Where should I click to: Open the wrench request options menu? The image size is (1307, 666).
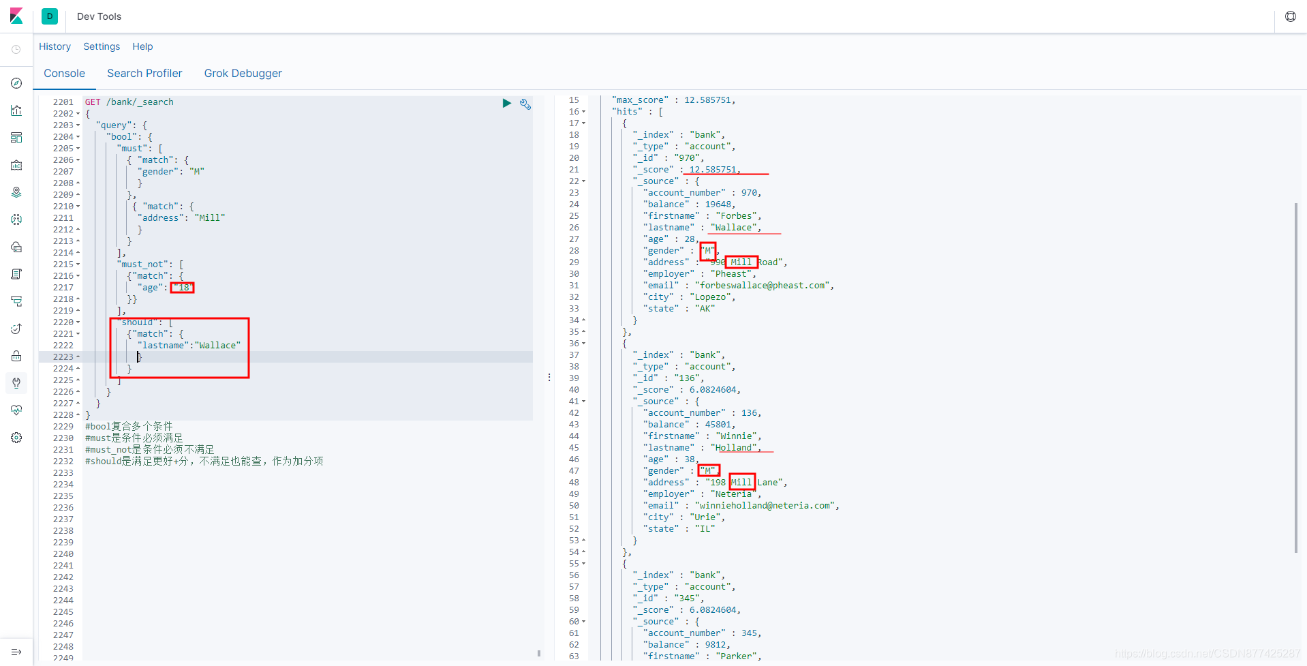click(525, 104)
